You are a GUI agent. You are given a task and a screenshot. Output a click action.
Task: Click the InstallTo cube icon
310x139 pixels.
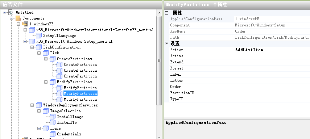tap(53, 123)
